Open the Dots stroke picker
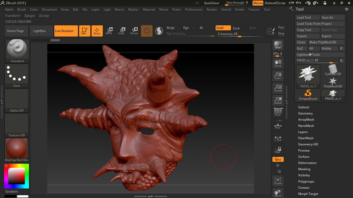 tap(17, 76)
